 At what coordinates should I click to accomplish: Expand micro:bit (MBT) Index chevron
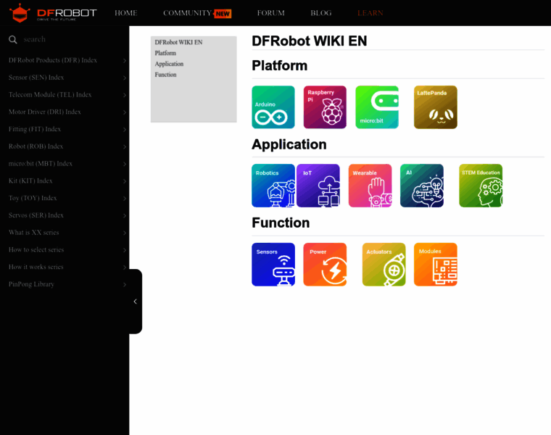[125, 164]
